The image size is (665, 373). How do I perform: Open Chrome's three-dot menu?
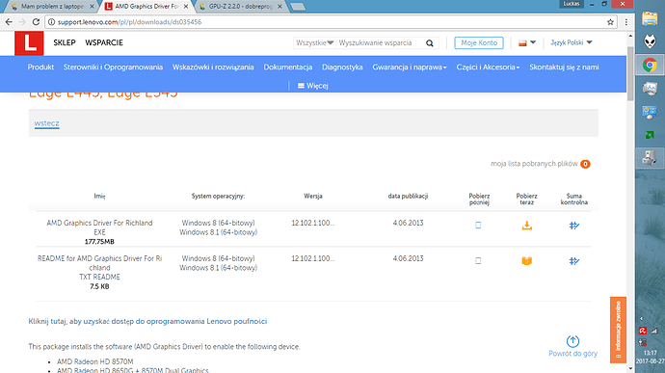pos(626,22)
